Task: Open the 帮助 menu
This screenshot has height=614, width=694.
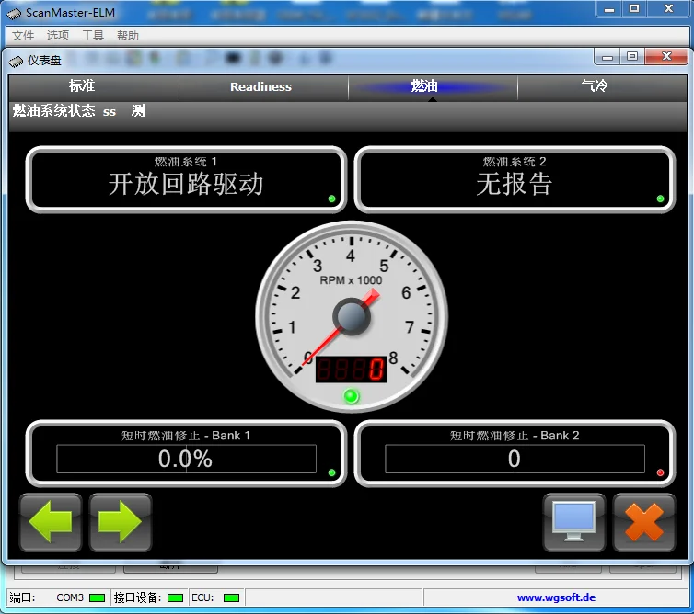Action: pyautogui.click(x=128, y=35)
